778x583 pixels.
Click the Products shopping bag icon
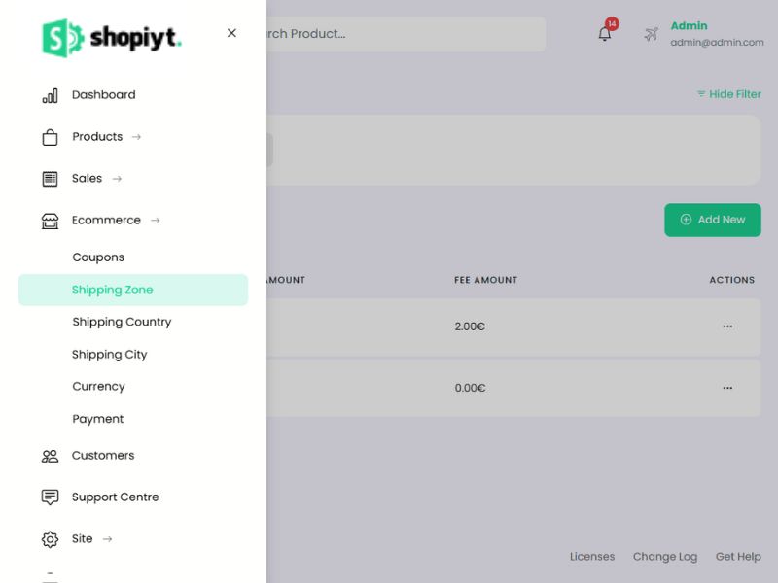point(51,137)
